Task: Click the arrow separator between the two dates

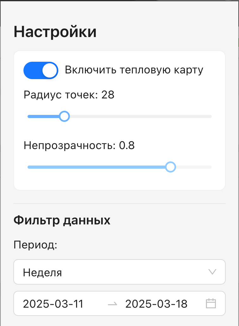Action: click(113, 304)
